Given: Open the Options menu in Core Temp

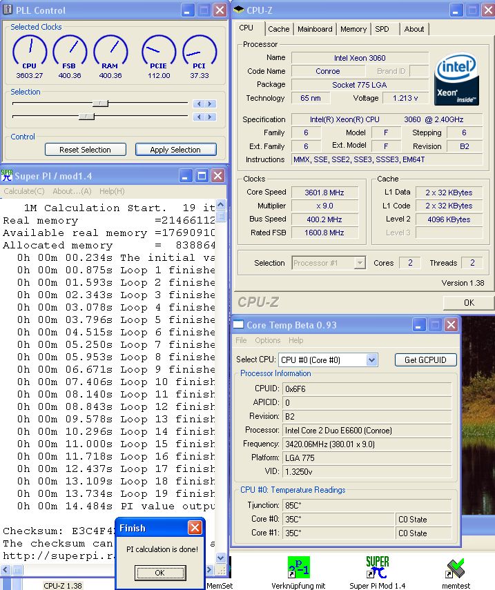Looking at the screenshot, I should pos(267,340).
